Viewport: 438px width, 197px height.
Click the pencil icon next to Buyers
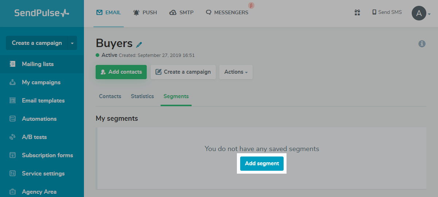(x=139, y=45)
